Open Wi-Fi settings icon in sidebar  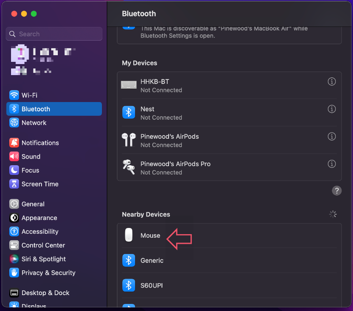pos(14,95)
